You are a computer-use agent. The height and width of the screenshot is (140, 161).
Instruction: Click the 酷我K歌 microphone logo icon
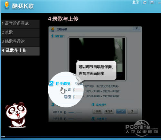tap(7, 5)
